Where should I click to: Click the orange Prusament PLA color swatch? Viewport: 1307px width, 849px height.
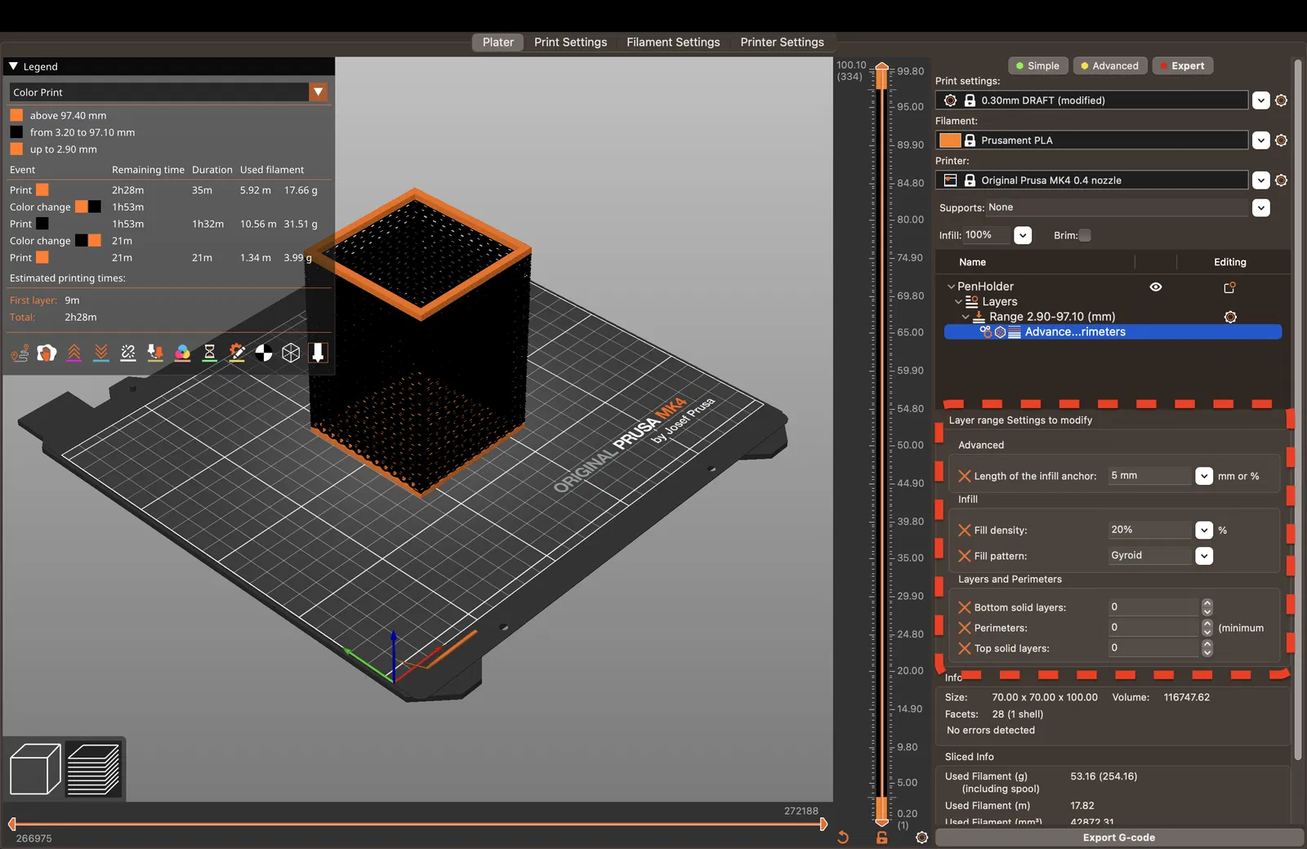tap(950, 140)
